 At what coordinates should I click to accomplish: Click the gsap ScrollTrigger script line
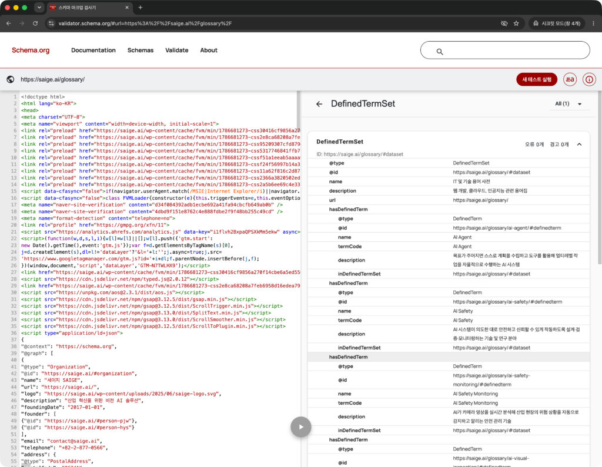coord(152,306)
